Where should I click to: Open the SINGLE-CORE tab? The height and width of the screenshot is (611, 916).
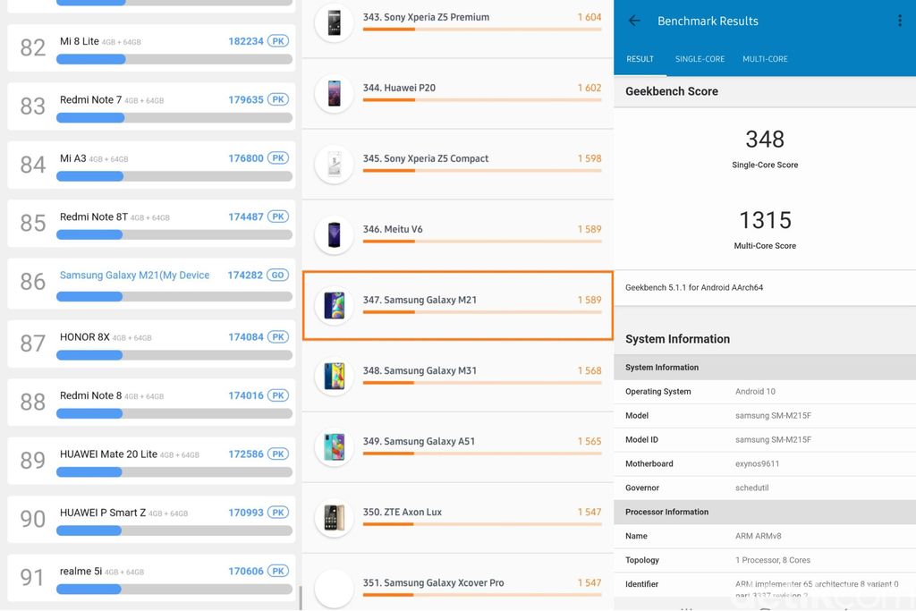point(700,59)
